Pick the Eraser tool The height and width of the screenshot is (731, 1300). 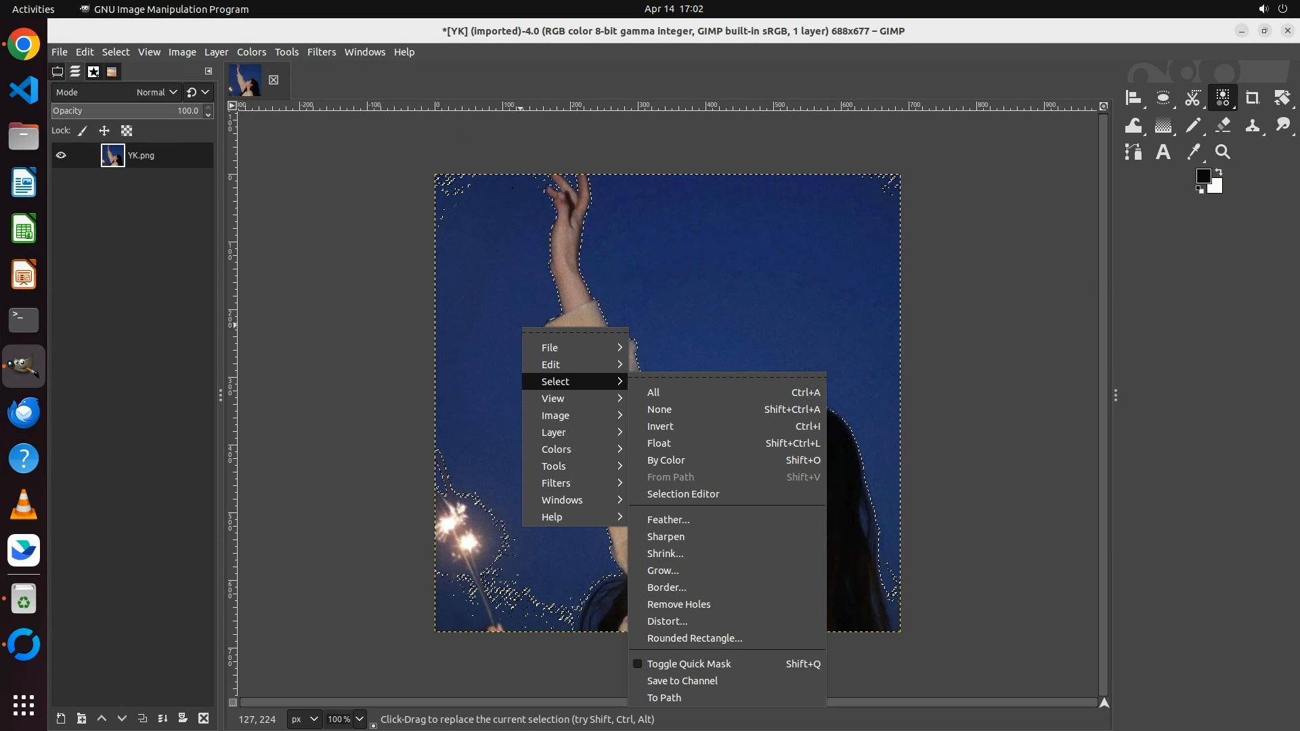[1223, 125]
